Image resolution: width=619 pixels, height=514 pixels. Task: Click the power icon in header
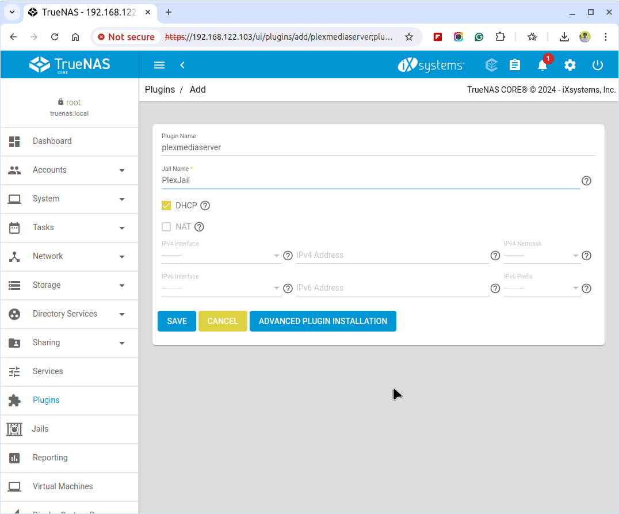pyautogui.click(x=598, y=65)
